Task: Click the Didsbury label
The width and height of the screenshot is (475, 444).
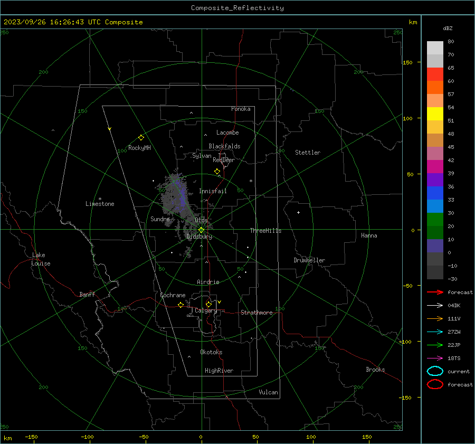Action: tap(199, 237)
